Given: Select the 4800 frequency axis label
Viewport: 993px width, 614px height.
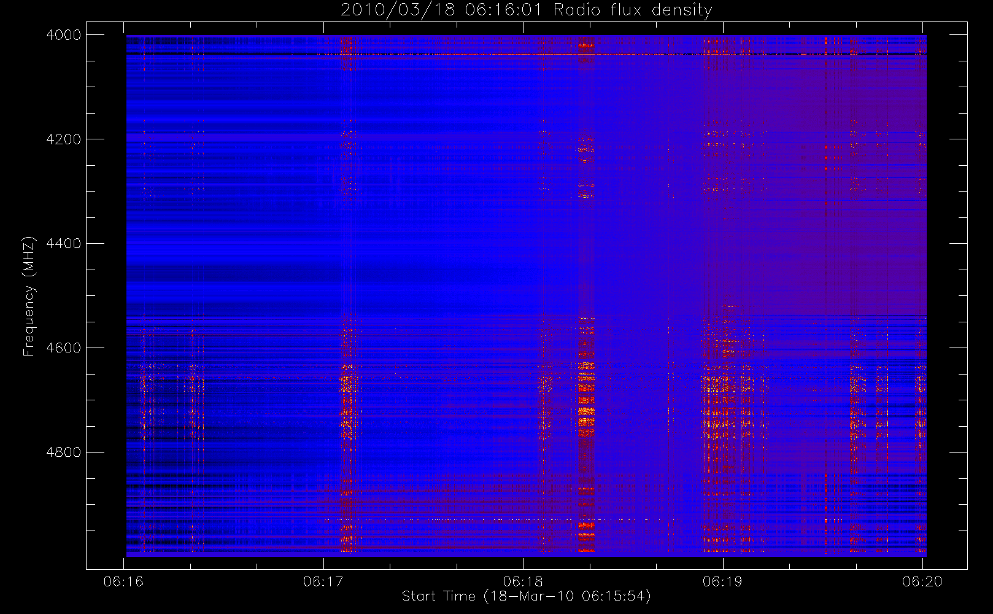Looking at the screenshot, I should coord(64,453).
